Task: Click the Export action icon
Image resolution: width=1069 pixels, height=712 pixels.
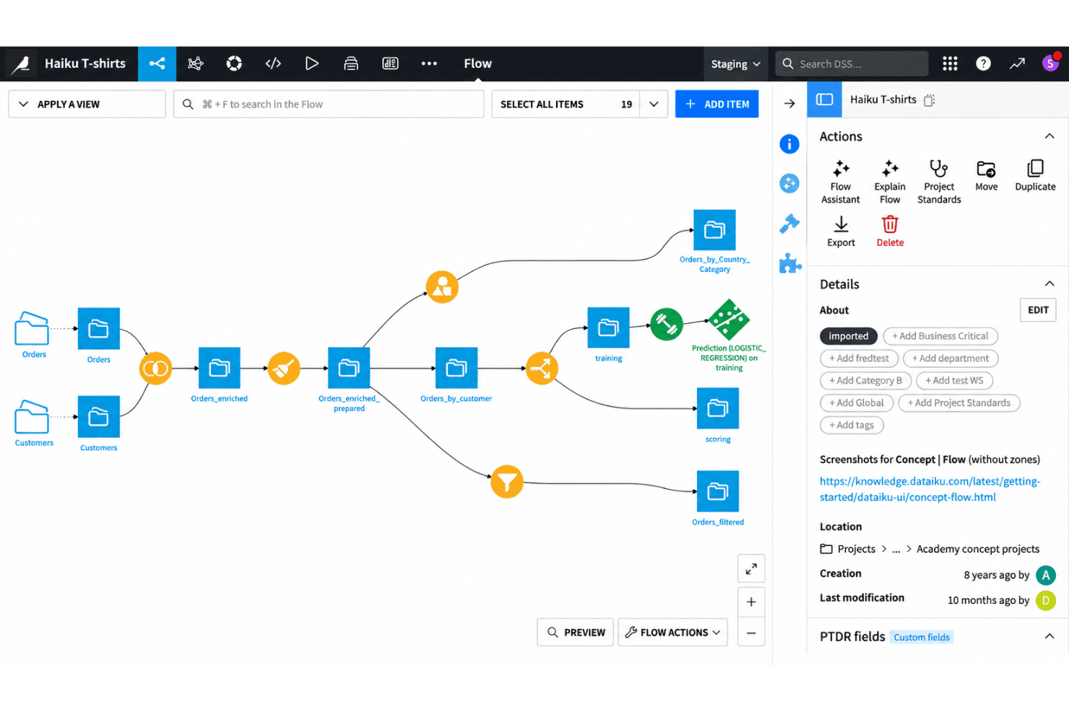Action: 841,231
